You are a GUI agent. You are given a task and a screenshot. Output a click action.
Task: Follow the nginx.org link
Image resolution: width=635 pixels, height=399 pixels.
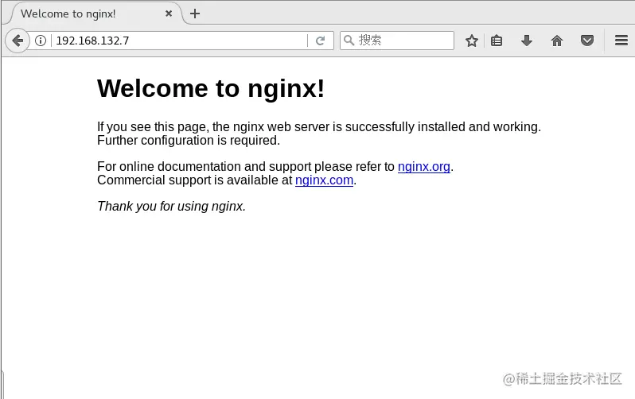[x=424, y=166]
